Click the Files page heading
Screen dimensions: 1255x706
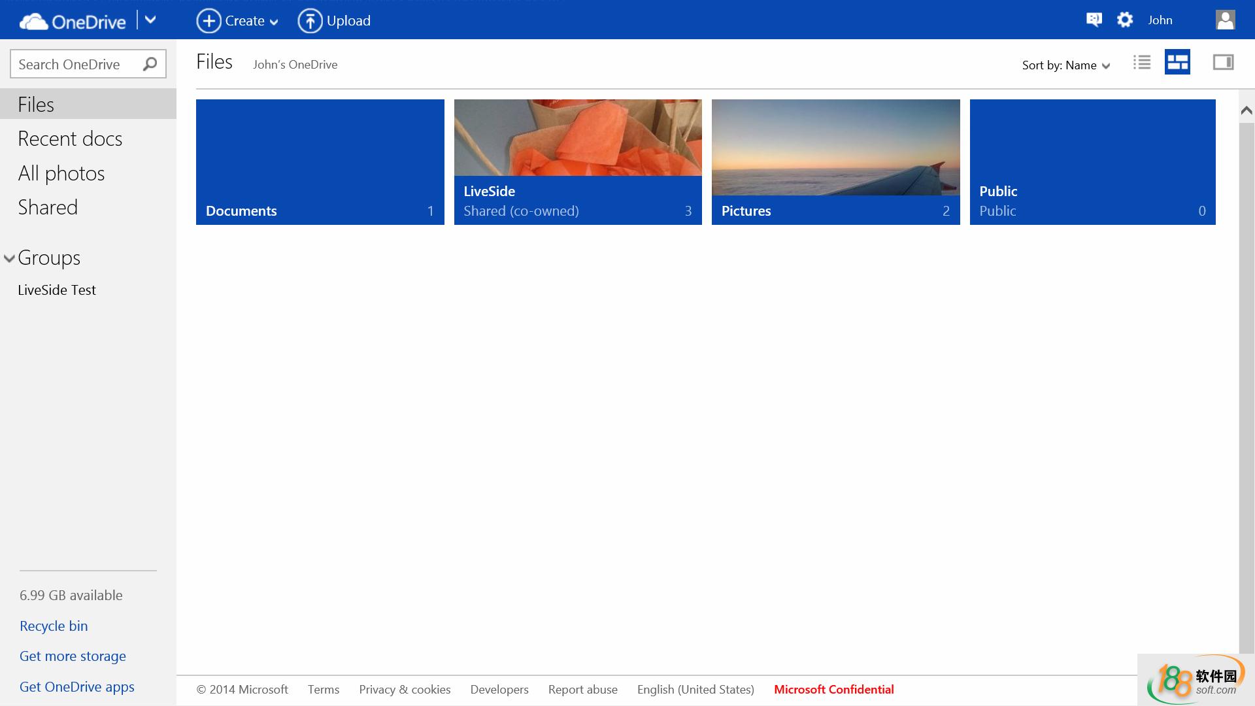214,61
